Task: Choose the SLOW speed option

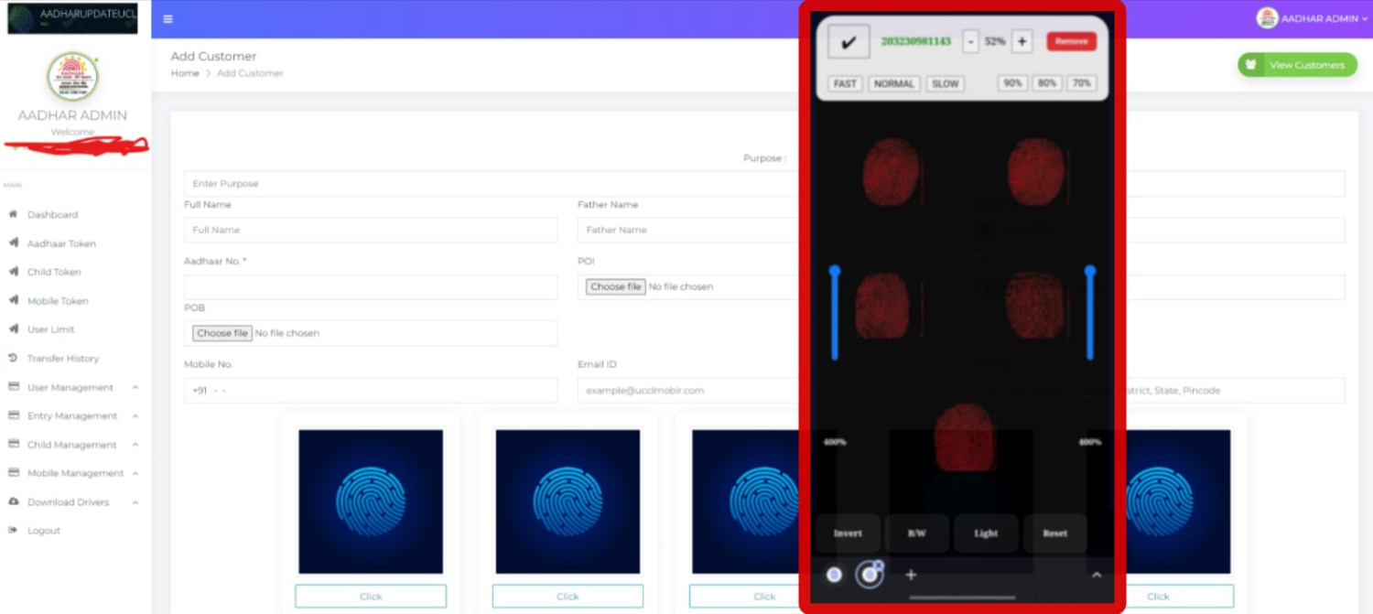Action: click(x=946, y=83)
